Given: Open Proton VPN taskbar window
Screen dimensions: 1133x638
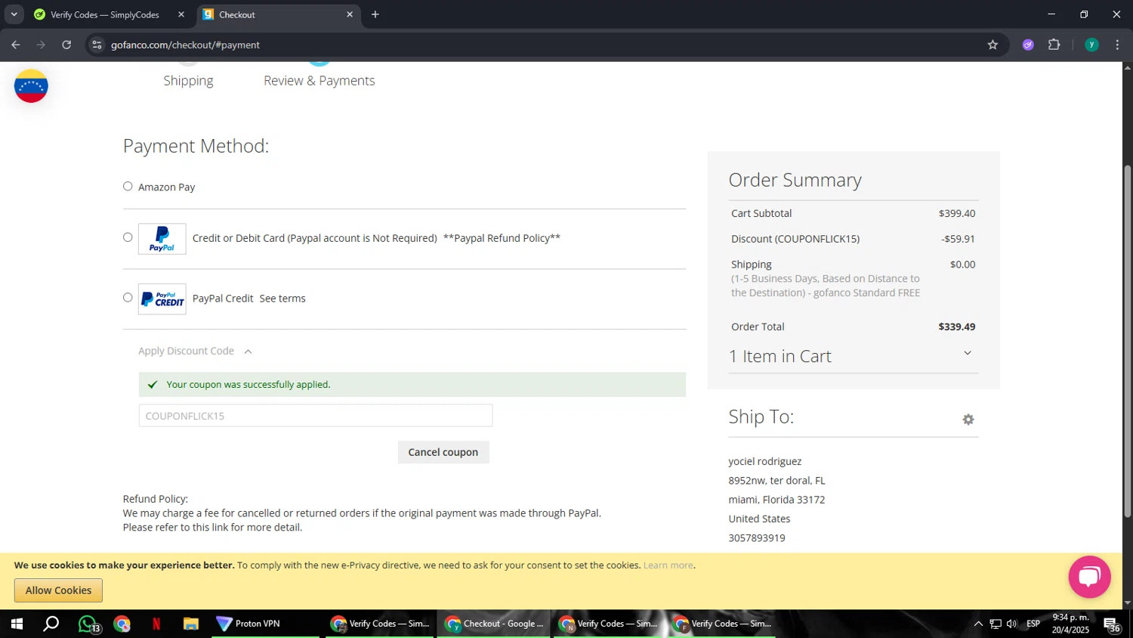Looking at the screenshot, I should 266,624.
